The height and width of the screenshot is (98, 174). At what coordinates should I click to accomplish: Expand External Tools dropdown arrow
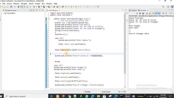51,7
